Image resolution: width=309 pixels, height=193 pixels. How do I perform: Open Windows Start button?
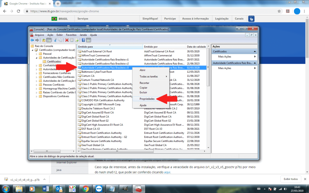[6, 189]
